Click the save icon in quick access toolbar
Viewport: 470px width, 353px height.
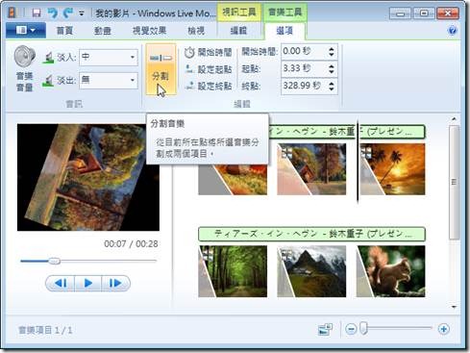tap(37, 13)
